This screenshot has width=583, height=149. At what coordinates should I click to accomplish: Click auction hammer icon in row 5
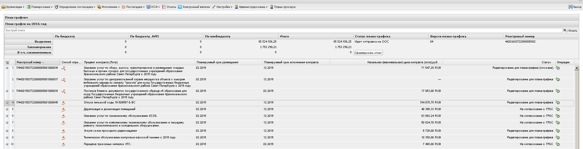coord(63,109)
